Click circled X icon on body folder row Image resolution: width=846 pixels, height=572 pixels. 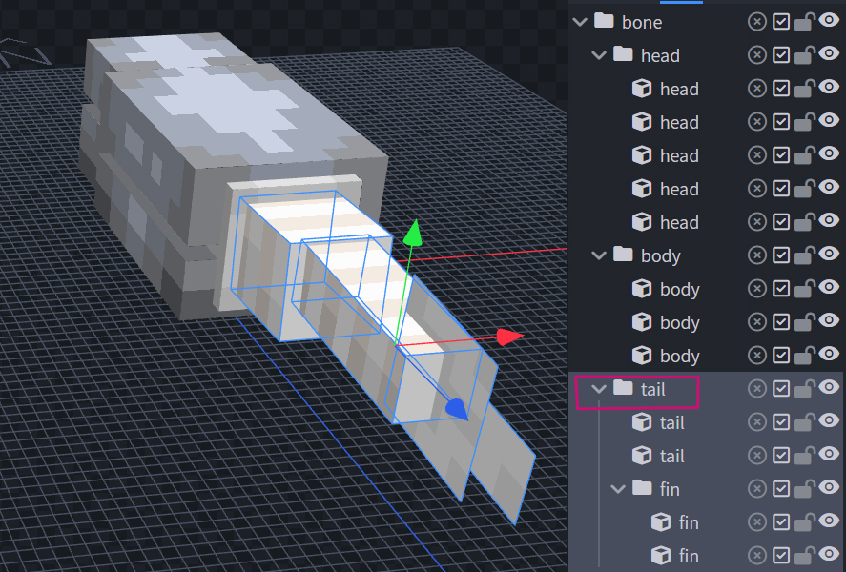click(757, 255)
